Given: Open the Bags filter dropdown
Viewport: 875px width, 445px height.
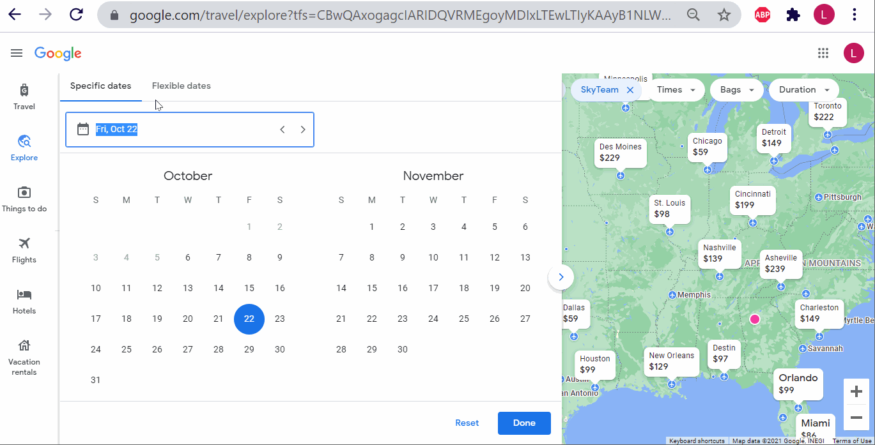Looking at the screenshot, I should [736, 90].
